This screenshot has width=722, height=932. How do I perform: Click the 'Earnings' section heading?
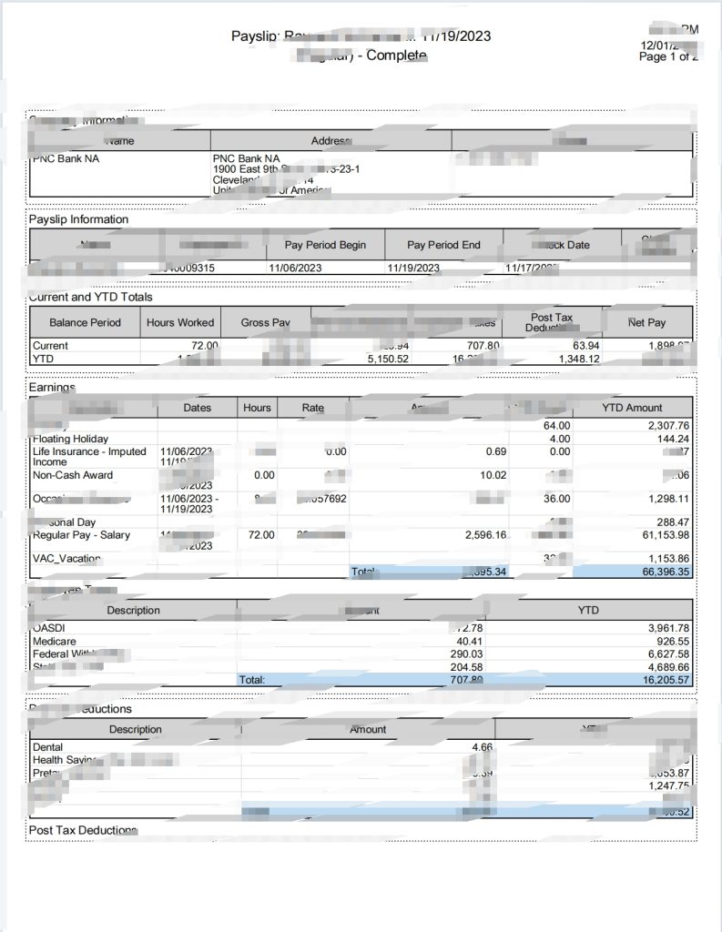52,388
